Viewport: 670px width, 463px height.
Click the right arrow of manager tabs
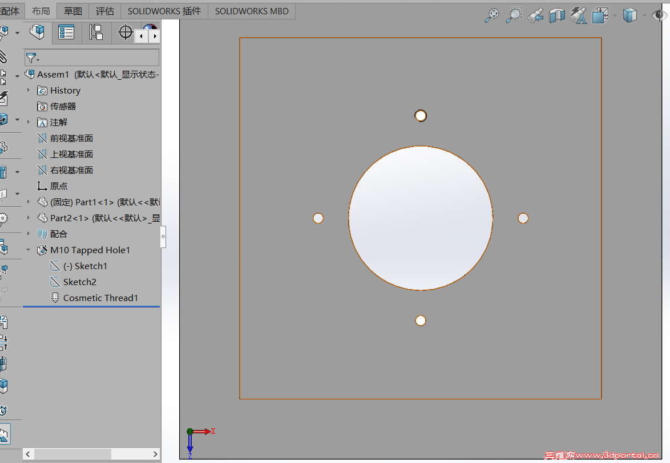155,36
